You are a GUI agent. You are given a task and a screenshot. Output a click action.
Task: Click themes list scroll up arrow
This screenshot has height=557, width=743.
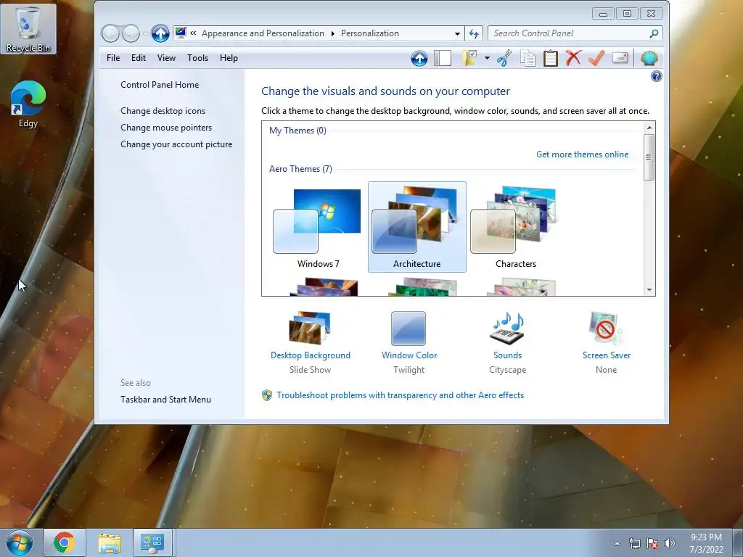pyautogui.click(x=649, y=128)
